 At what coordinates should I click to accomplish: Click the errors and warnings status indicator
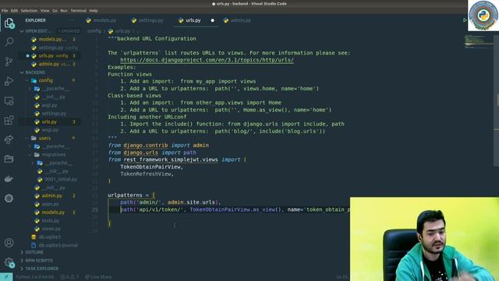(69, 277)
